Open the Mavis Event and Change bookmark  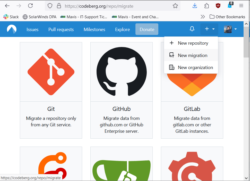pos(135,17)
